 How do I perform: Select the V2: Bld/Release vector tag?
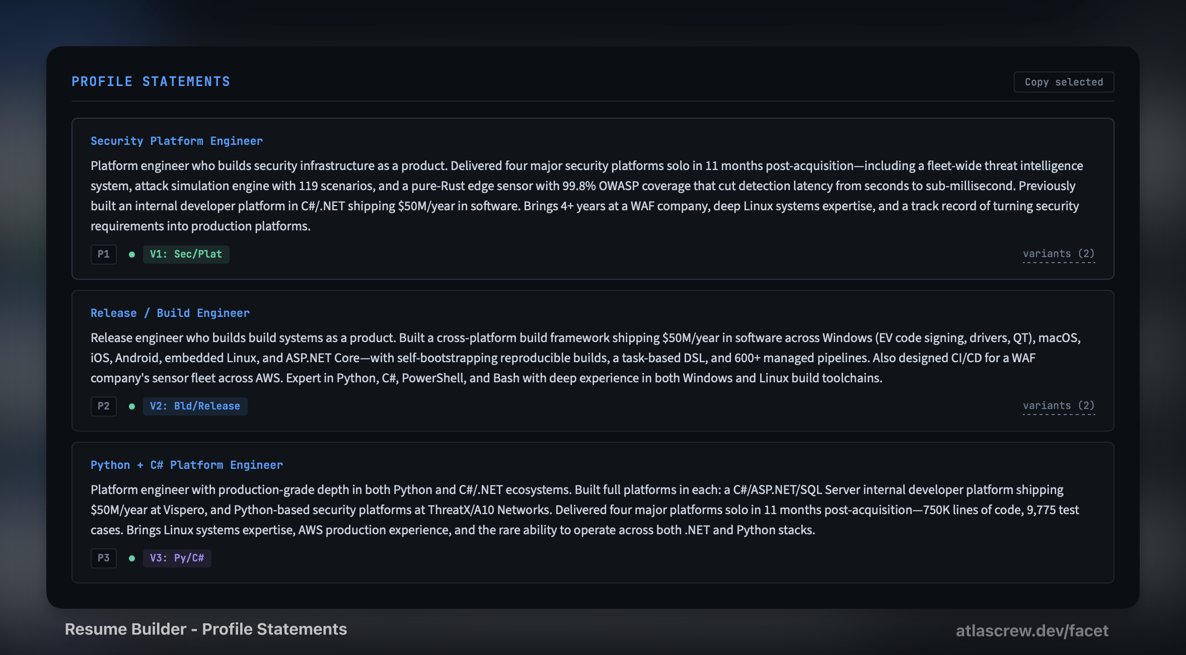point(195,406)
